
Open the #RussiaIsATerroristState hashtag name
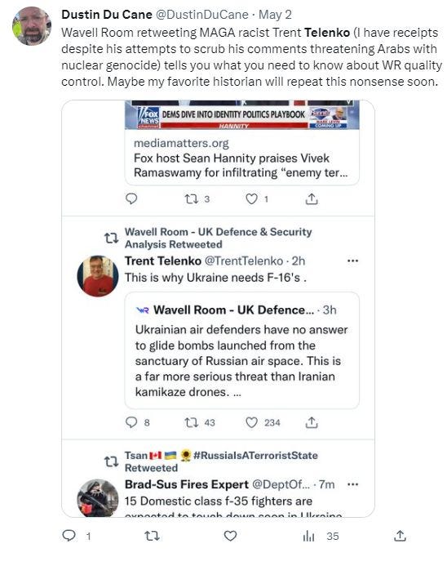[x=255, y=455]
